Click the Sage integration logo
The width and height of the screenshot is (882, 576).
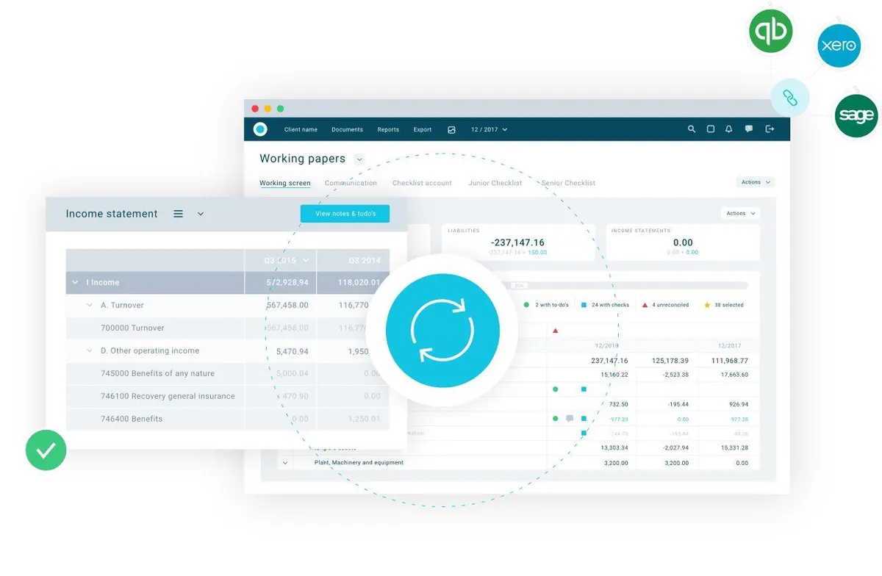(x=856, y=116)
